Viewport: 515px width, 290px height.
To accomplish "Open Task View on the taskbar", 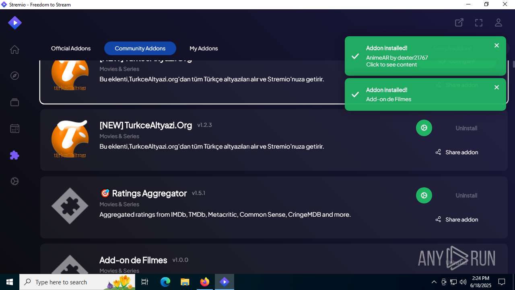I will click(145, 282).
